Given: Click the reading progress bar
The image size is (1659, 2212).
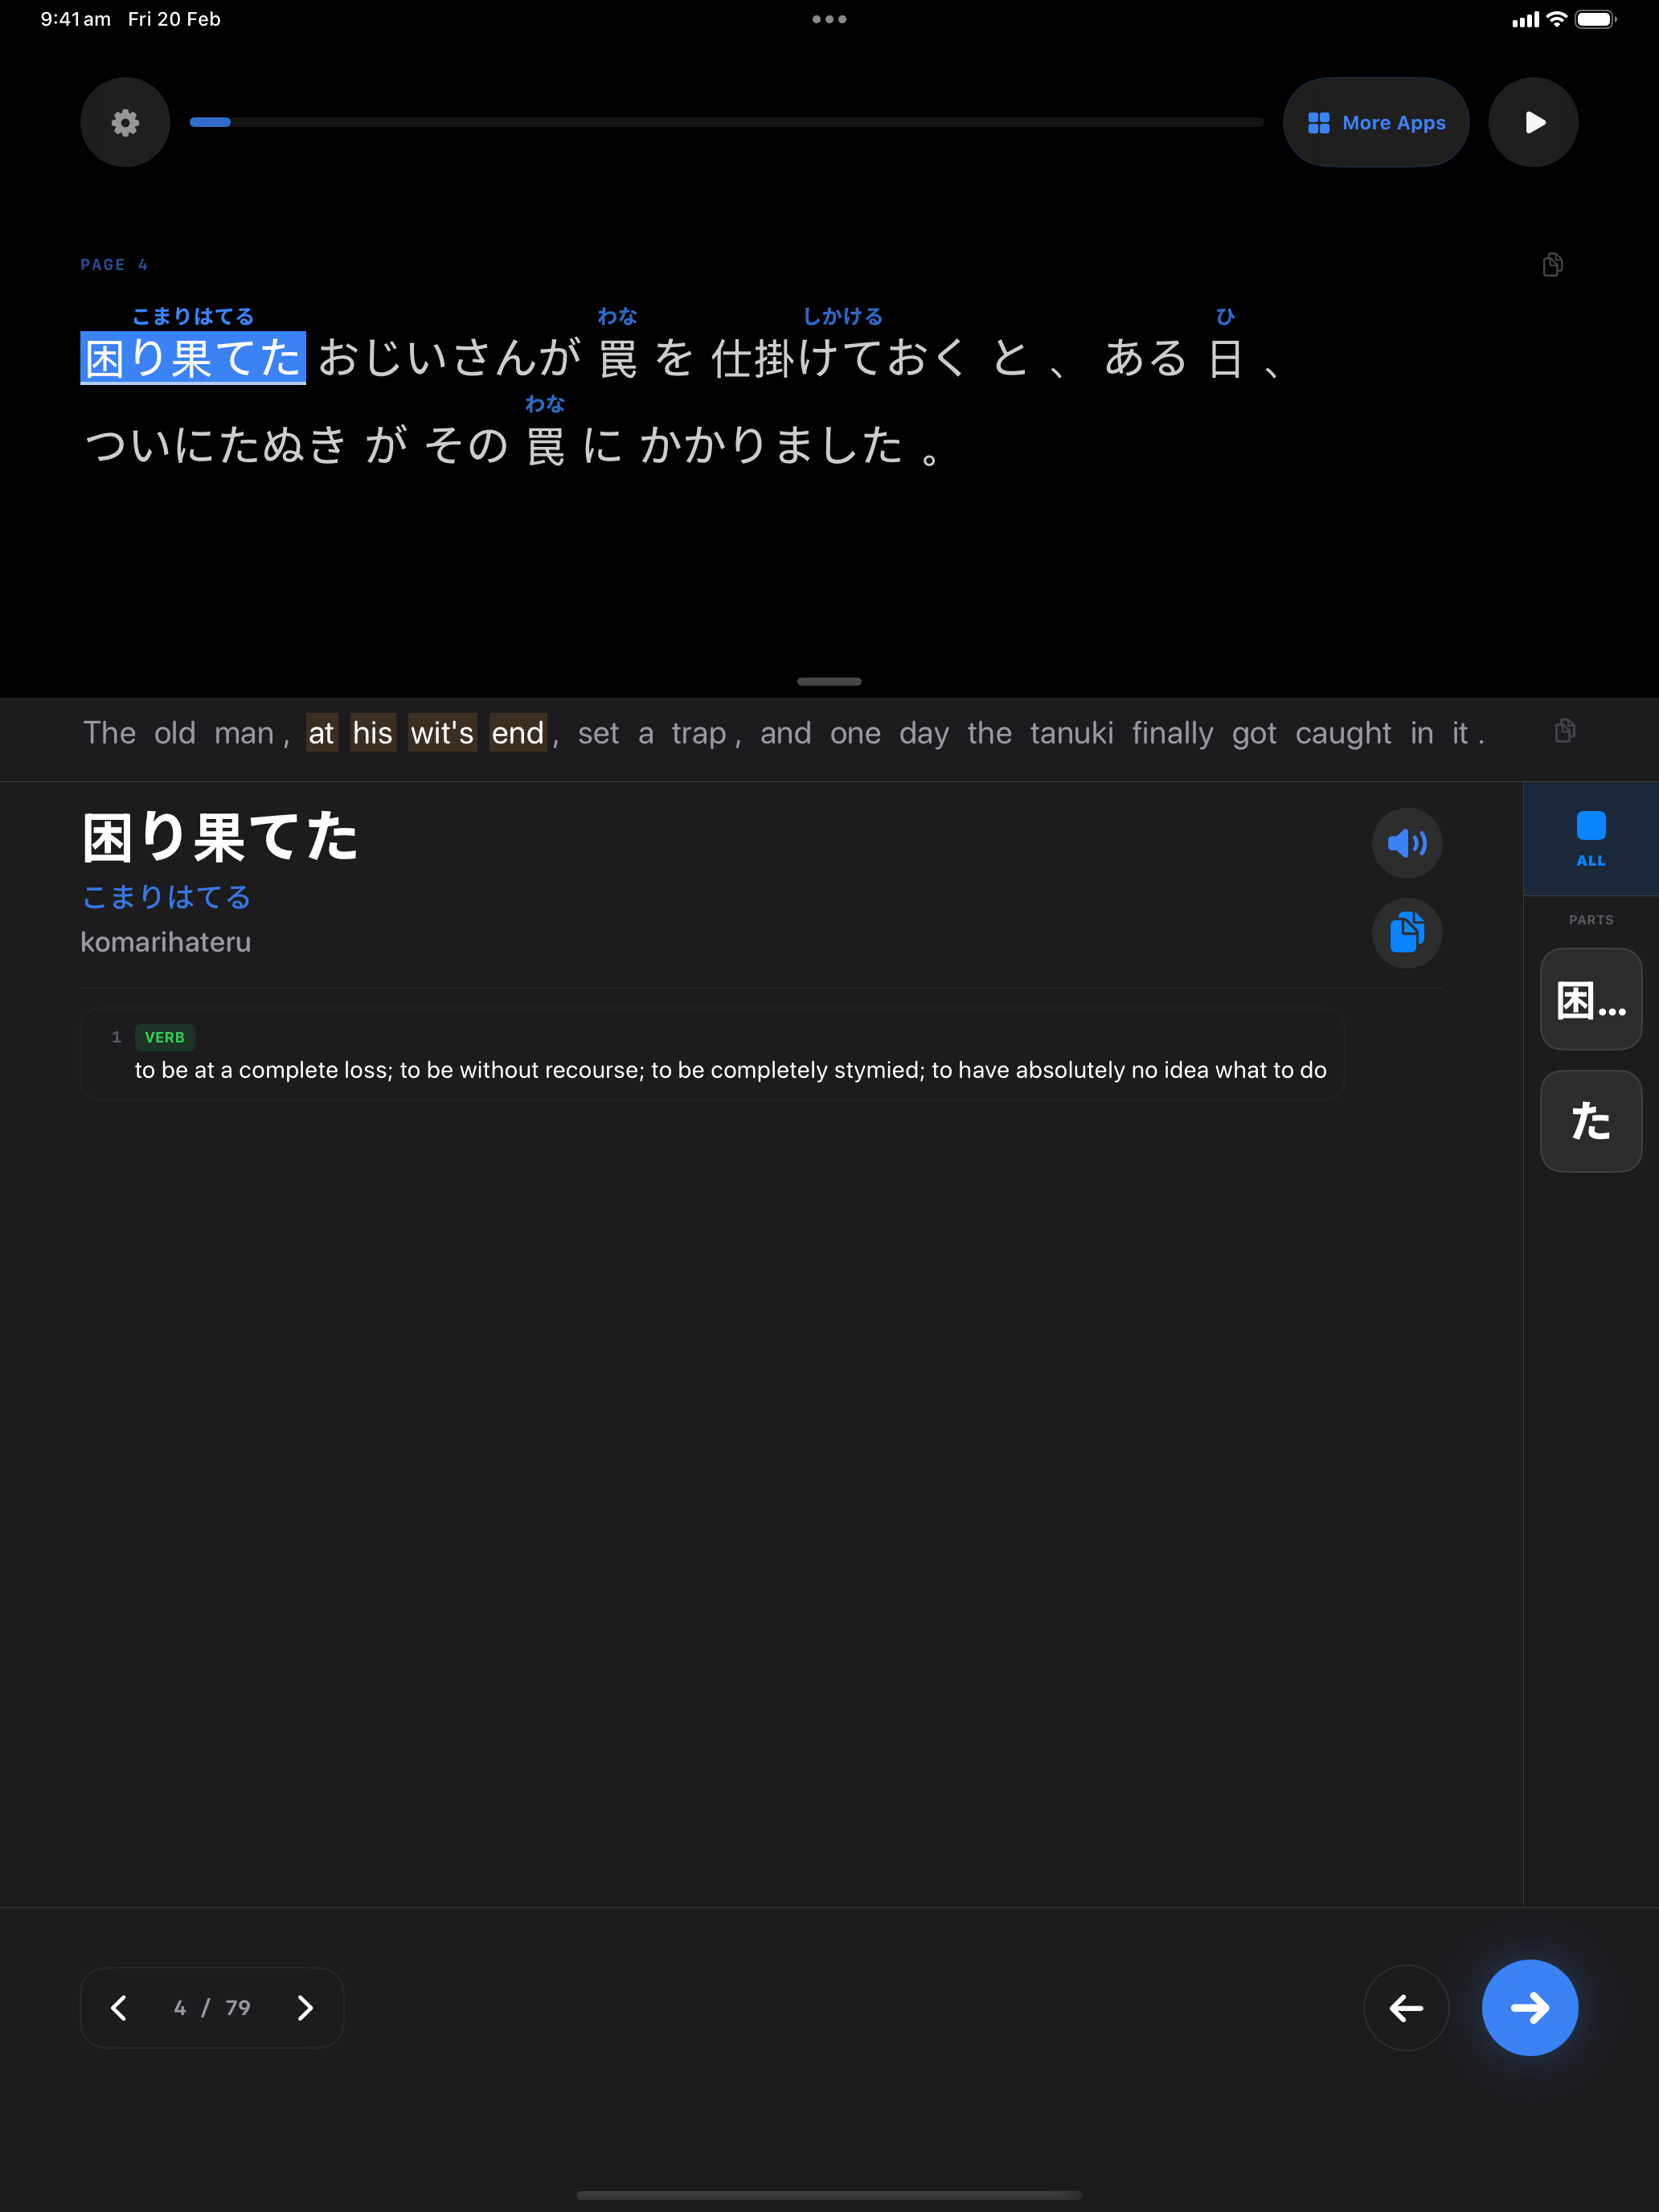Looking at the screenshot, I should (726, 122).
